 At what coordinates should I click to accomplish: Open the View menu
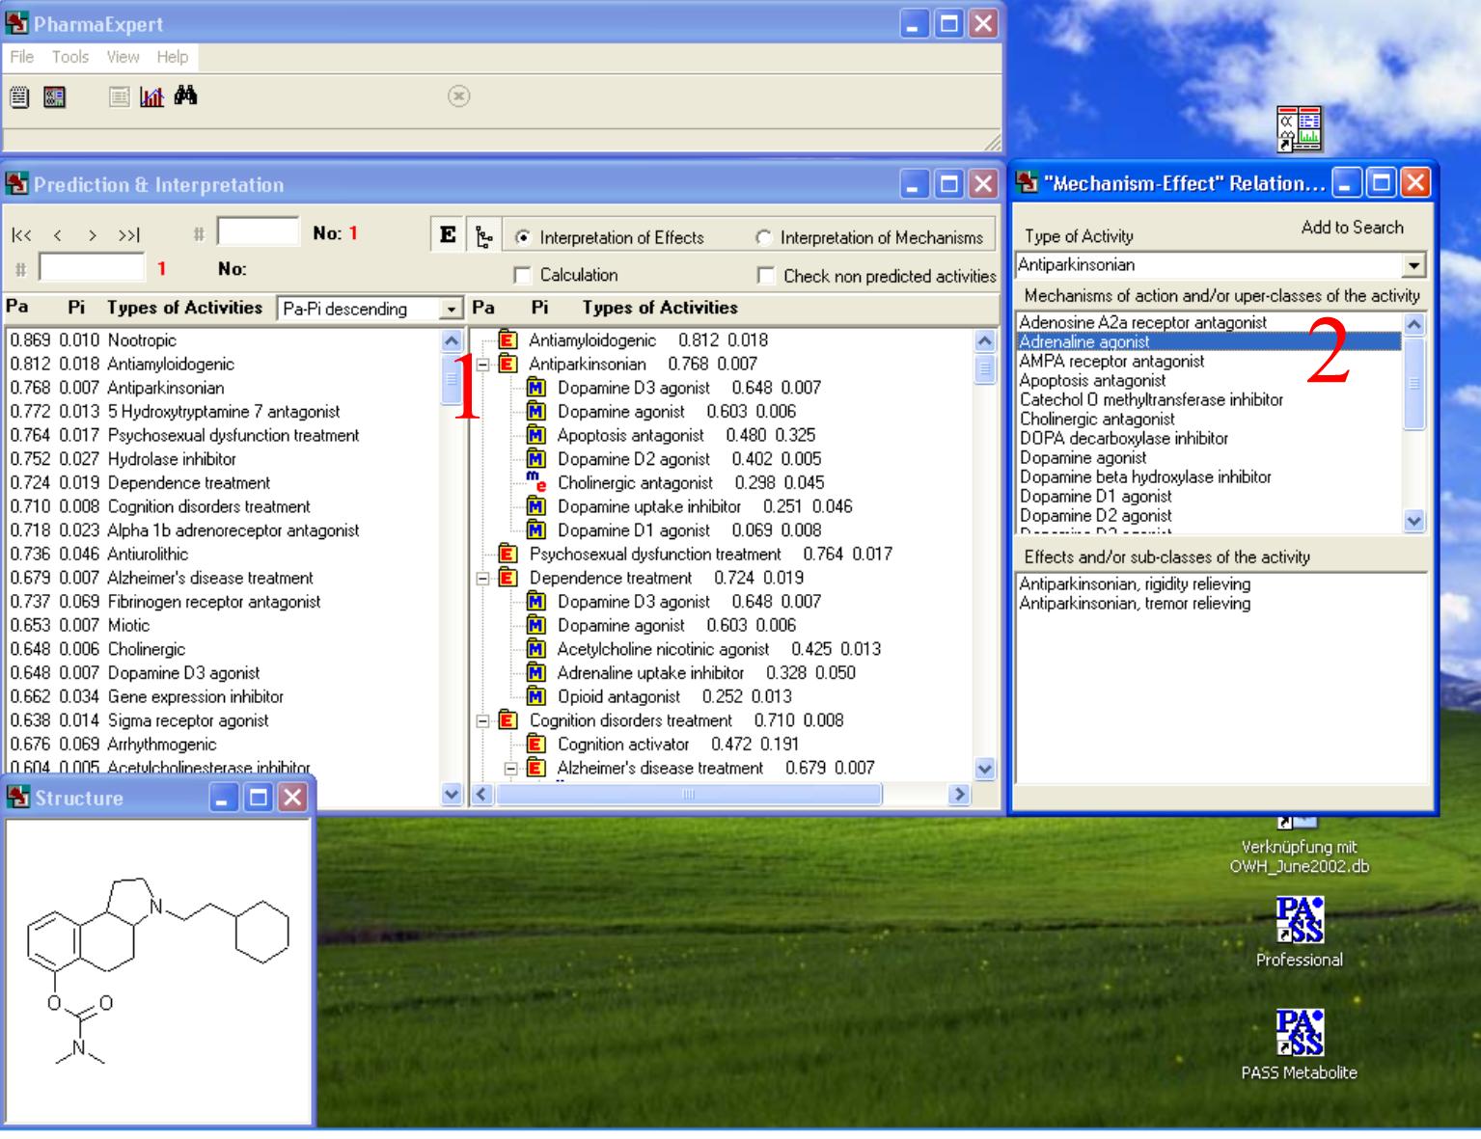point(123,57)
